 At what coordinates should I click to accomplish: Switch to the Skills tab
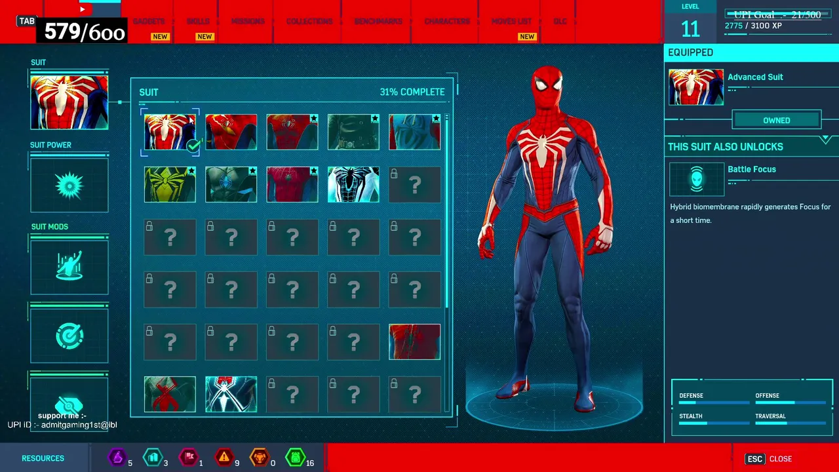(x=198, y=22)
